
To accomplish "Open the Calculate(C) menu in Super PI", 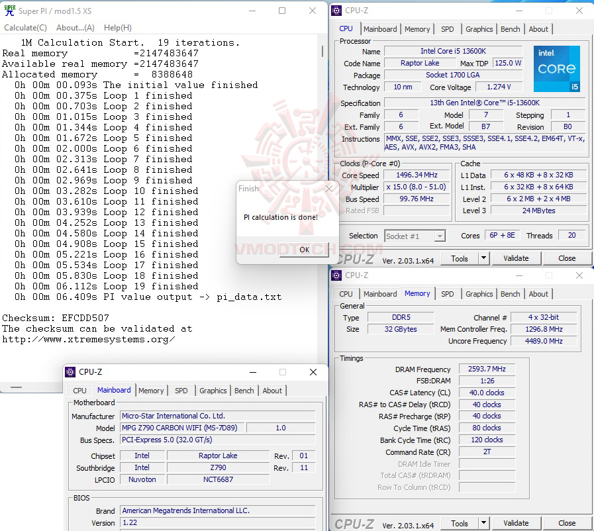I will (x=25, y=28).
